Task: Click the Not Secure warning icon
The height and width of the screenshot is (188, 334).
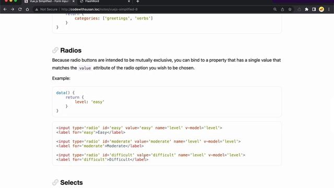Action: tap(37, 9)
